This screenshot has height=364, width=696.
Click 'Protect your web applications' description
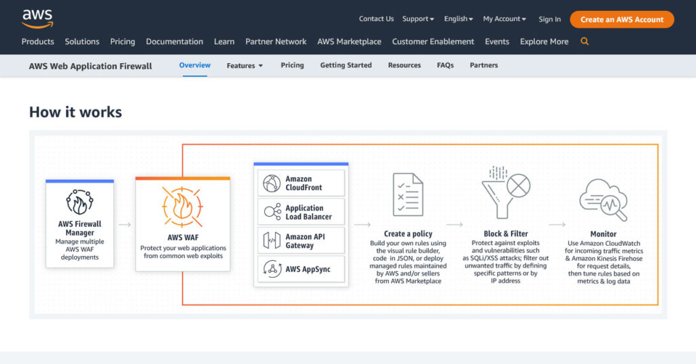pyautogui.click(x=183, y=252)
